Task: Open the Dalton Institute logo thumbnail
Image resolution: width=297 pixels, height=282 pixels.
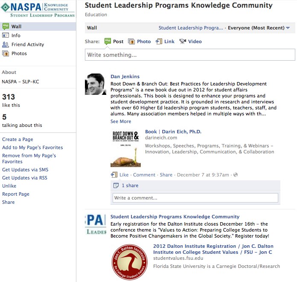Action: pos(130,262)
